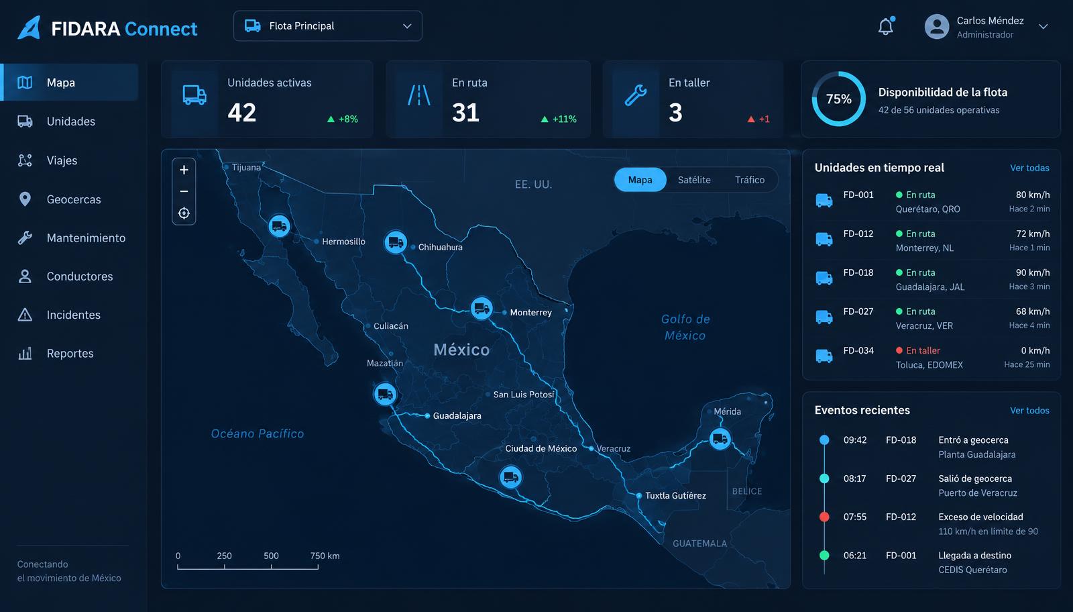Select the Mapa view toggle on map
Screen dimensions: 1073x612
pos(640,180)
